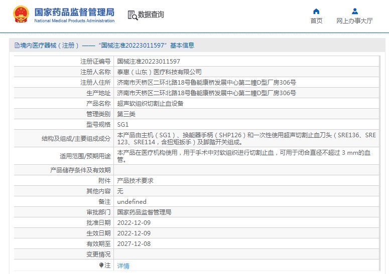Viewport: 389px width, 274px height.
Task: Click the 型号规格 label
Action: tap(98, 125)
